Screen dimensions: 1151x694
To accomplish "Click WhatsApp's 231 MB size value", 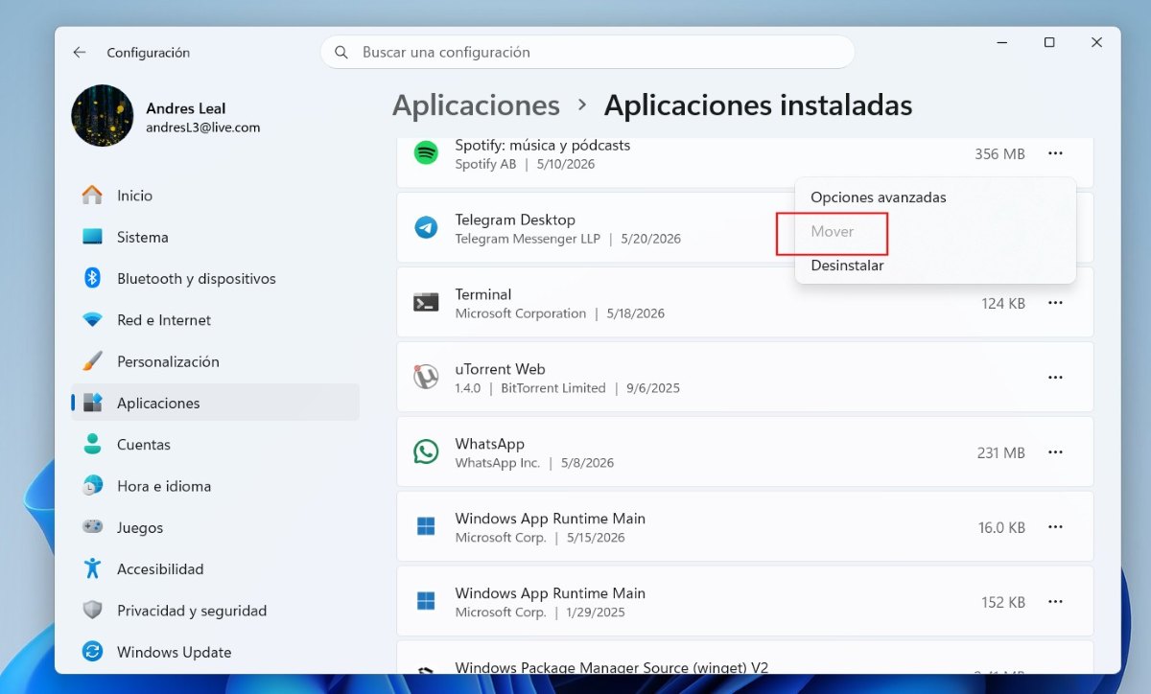I will [x=1000, y=452].
